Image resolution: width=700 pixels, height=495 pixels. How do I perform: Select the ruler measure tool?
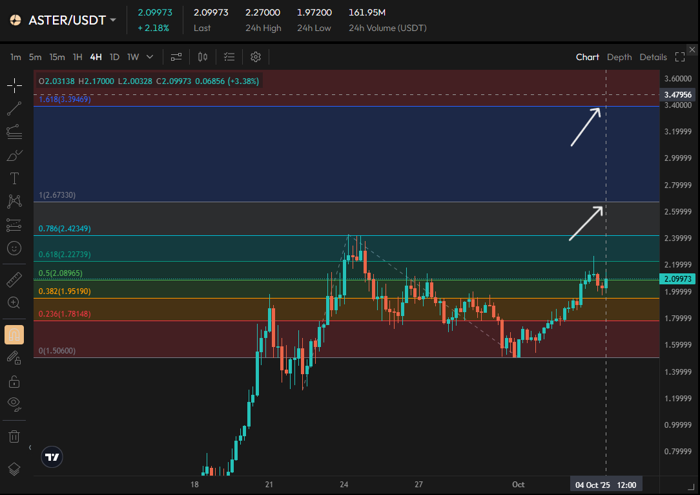(14, 280)
